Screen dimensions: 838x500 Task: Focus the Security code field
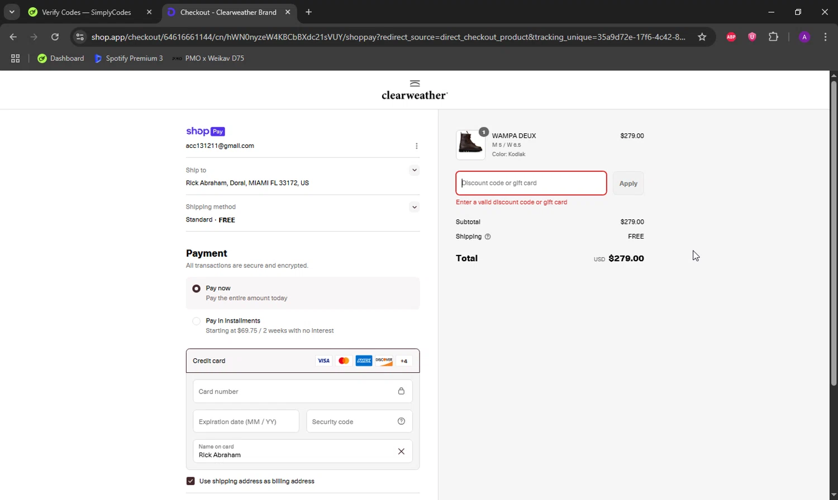click(359, 422)
